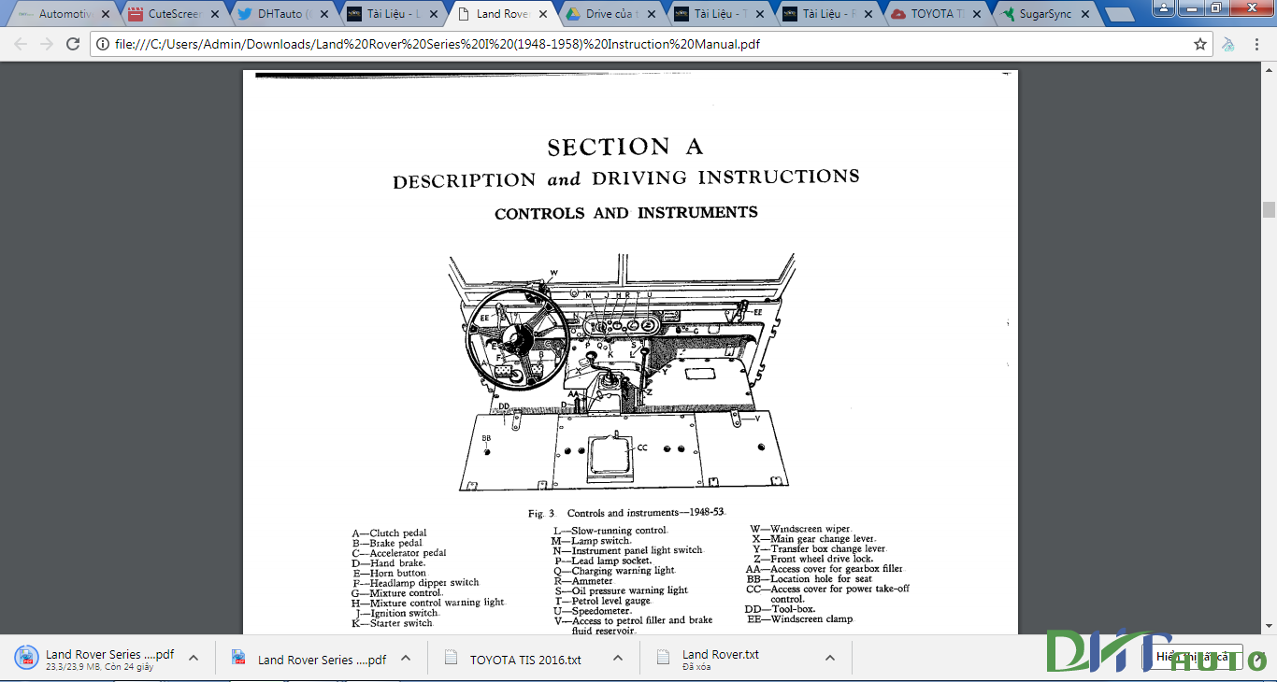The image size is (1277, 682).
Task: Click the W—Windscreen wiper legend entry
Action: pos(800,529)
